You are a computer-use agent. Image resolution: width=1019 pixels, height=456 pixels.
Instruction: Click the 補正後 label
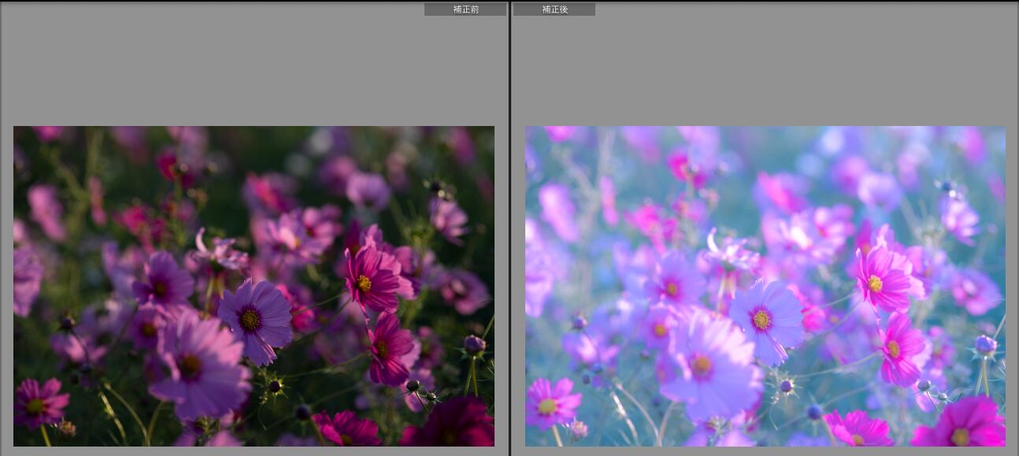pos(554,9)
